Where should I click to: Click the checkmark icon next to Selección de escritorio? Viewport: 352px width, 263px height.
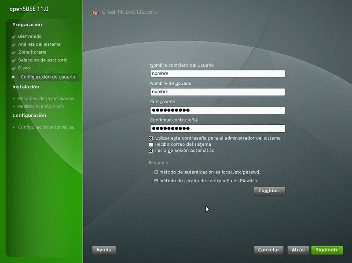[x=14, y=60]
